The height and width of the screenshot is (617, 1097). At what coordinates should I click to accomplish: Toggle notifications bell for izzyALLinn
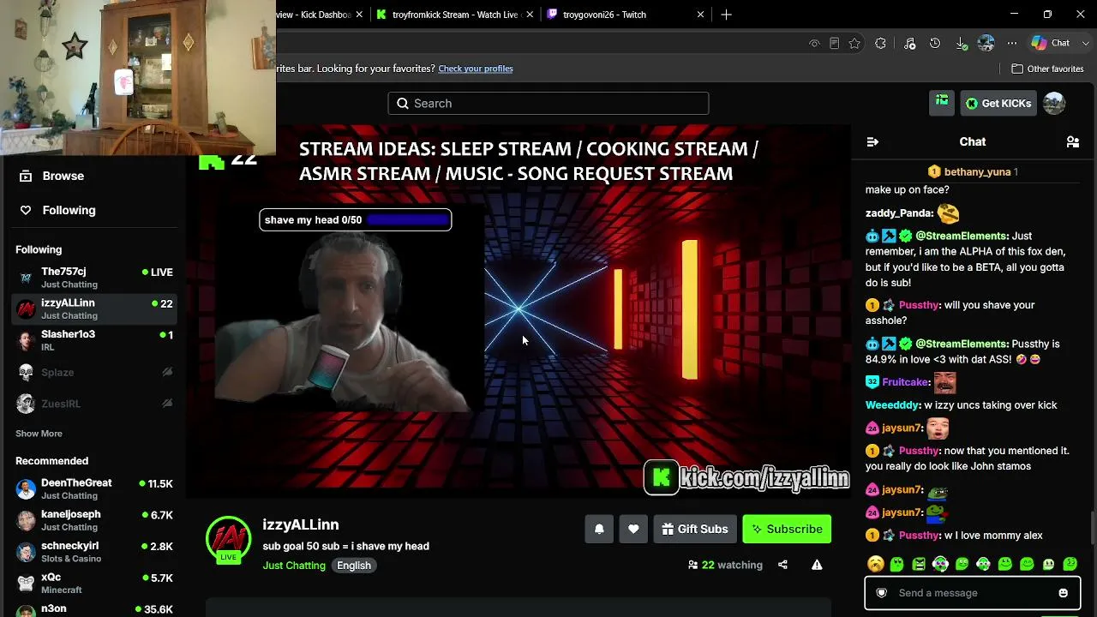pos(599,530)
